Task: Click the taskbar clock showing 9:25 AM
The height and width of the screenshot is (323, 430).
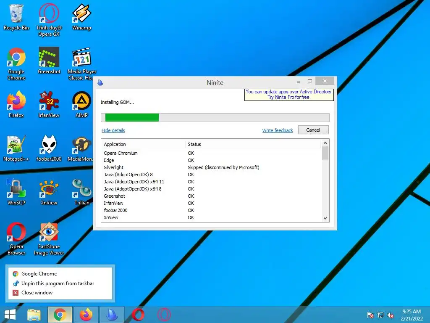Action: pyautogui.click(x=412, y=315)
